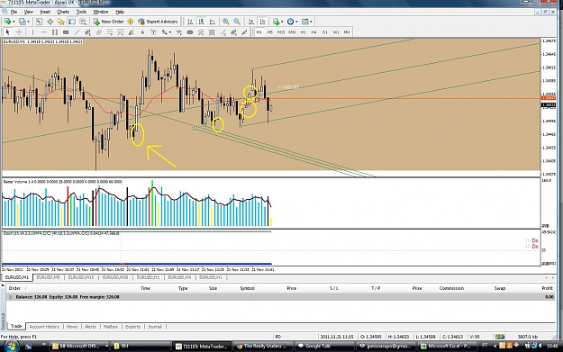
Task: Switch to the EURUSD,M15 chart tab
Action: [81, 277]
